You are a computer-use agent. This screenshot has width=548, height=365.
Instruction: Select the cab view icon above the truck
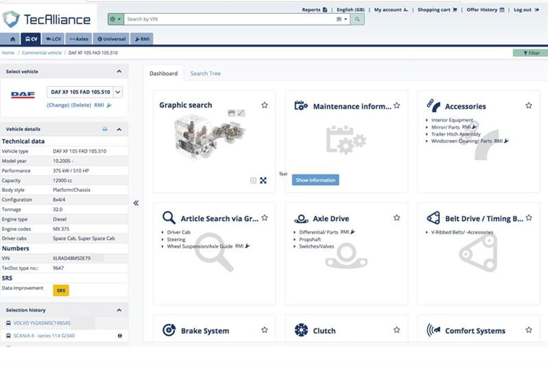231,113
